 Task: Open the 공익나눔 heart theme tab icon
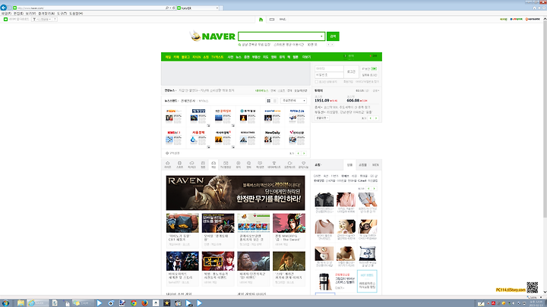303,164
